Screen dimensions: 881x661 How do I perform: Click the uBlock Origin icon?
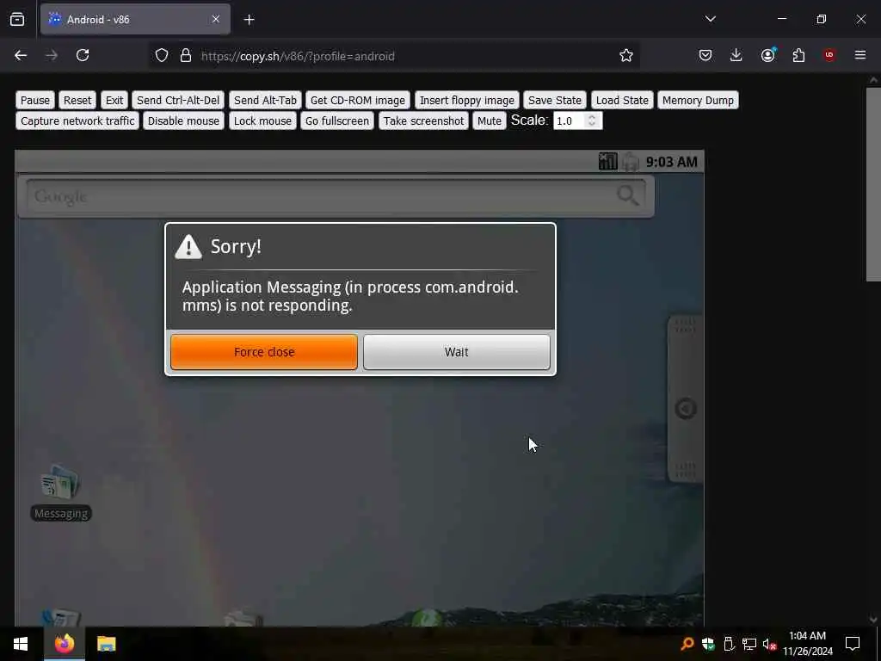point(829,55)
